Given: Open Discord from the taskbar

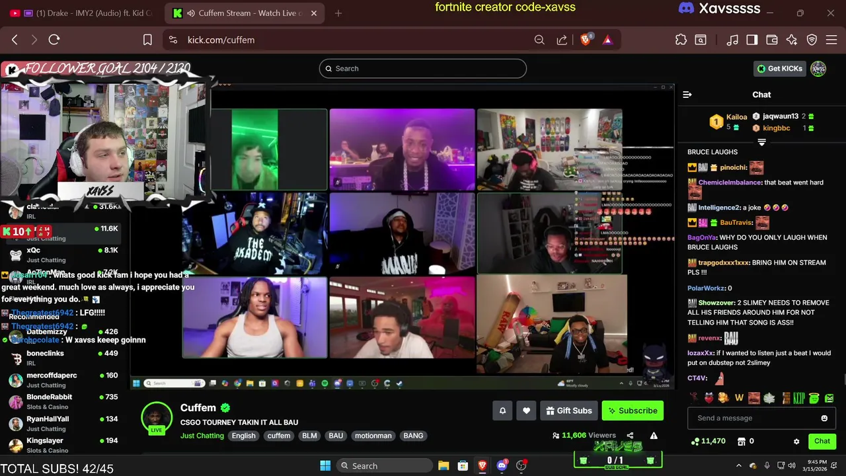Looking at the screenshot, I should (x=502, y=466).
